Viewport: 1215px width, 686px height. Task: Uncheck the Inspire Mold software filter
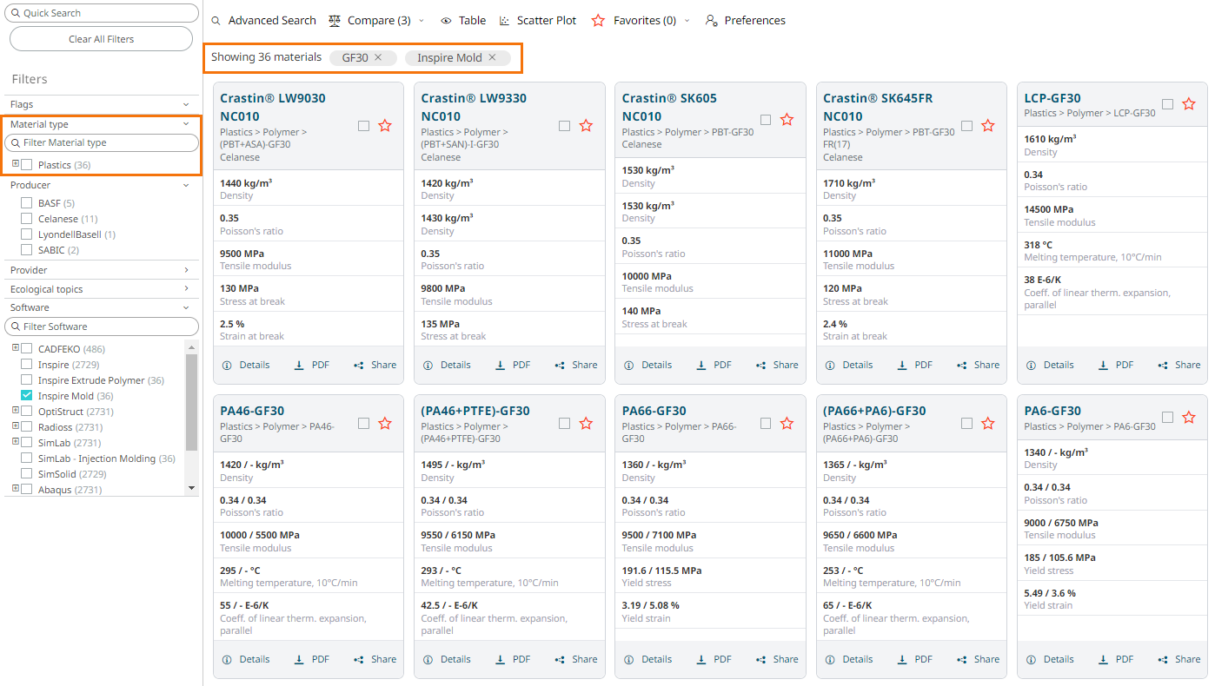pyautogui.click(x=26, y=396)
